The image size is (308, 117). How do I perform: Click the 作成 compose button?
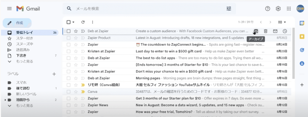(17, 23)
